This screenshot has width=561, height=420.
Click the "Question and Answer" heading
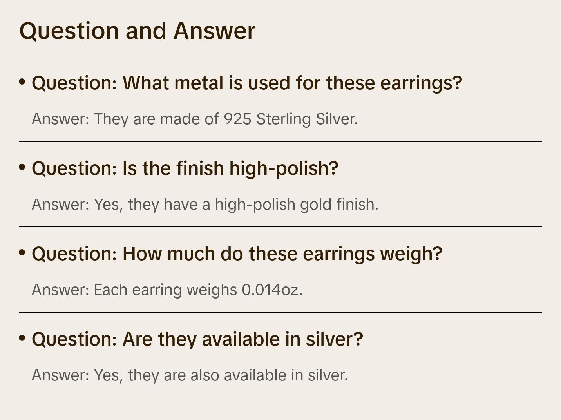(137, 31)
